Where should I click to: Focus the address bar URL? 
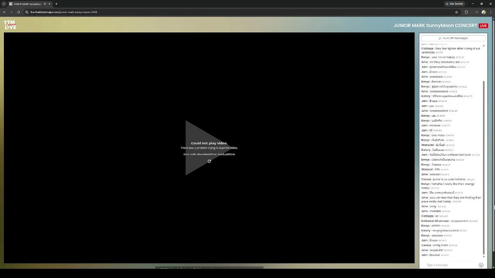tap(64, 12)
